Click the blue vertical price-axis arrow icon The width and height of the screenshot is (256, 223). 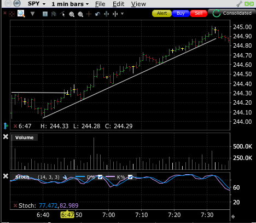5,126
